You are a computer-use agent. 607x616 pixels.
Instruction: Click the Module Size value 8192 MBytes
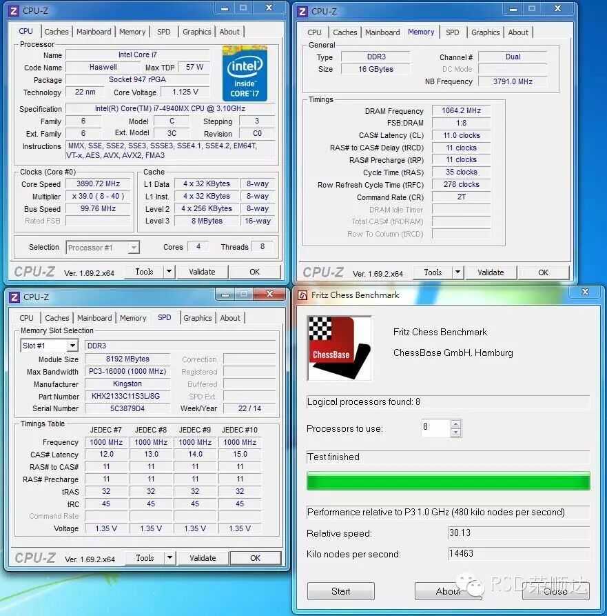click(127, 359)
